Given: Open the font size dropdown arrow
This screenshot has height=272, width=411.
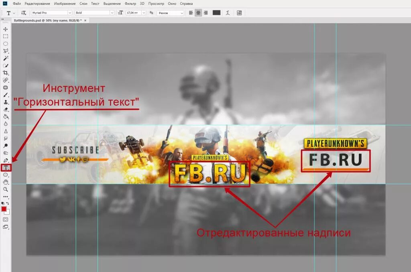Looking at the screenshot, I should [x=144, y=12].
